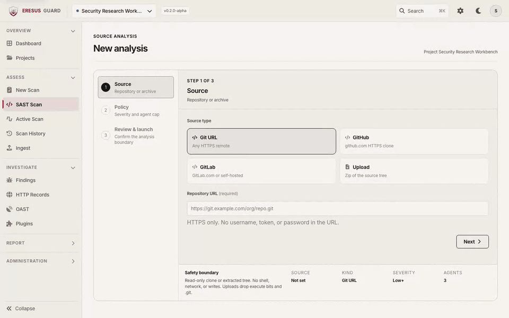Click the 'Low+' severity value
This screenshot has width=509, height=318.
pos(398,280)
